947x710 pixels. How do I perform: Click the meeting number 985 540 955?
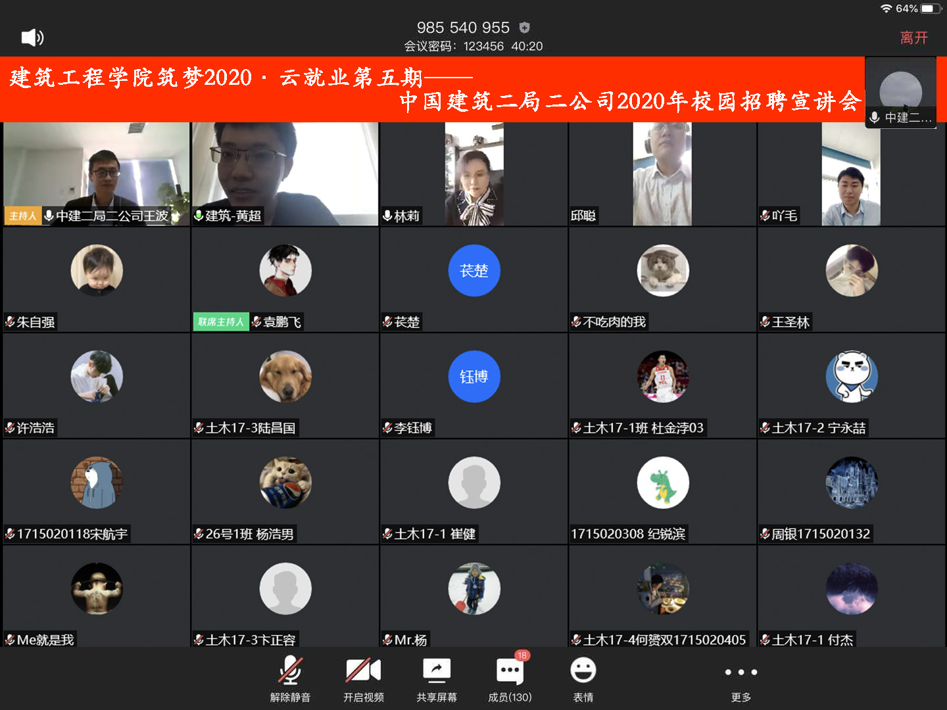[463, 28]
